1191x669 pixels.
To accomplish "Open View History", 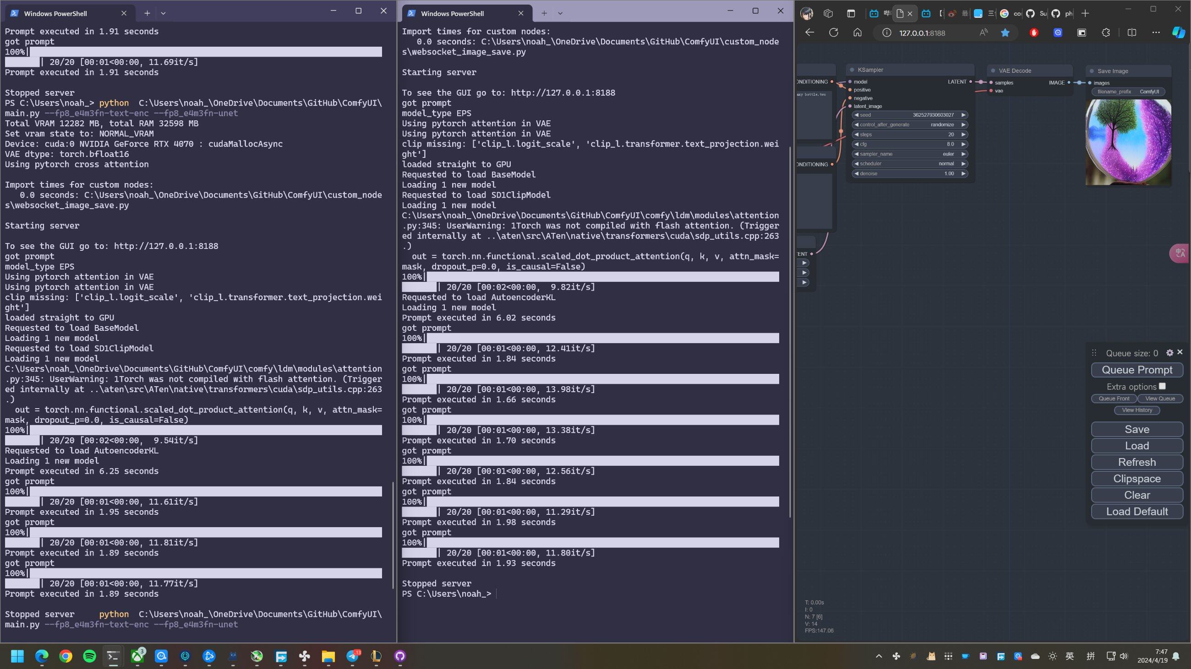I will click(x=1137, y=410).
